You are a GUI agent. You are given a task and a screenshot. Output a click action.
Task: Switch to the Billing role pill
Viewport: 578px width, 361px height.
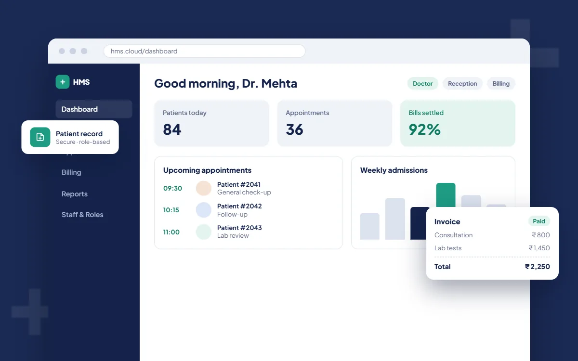click(501, 84)
